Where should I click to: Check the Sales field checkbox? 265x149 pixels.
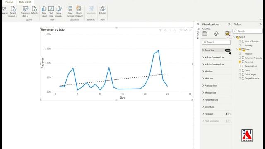pyautogui.click(x=239, y=70)
